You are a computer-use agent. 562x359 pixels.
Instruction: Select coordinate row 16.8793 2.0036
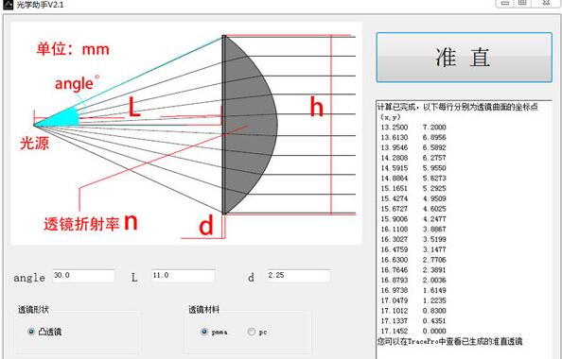413,281
